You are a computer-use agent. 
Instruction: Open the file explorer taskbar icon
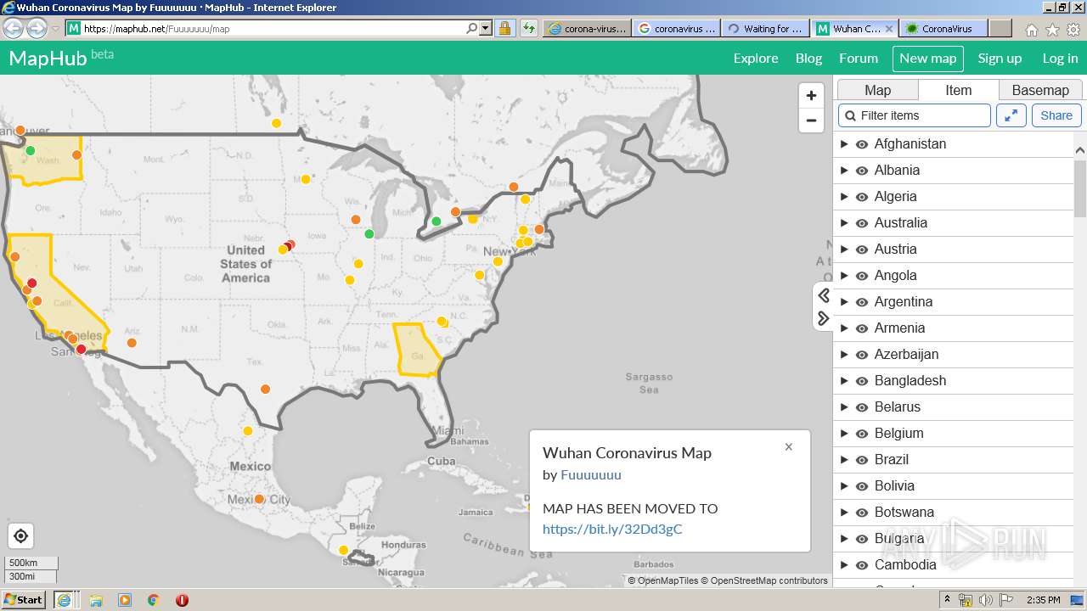pyautogui.click(x=96, y=600)
